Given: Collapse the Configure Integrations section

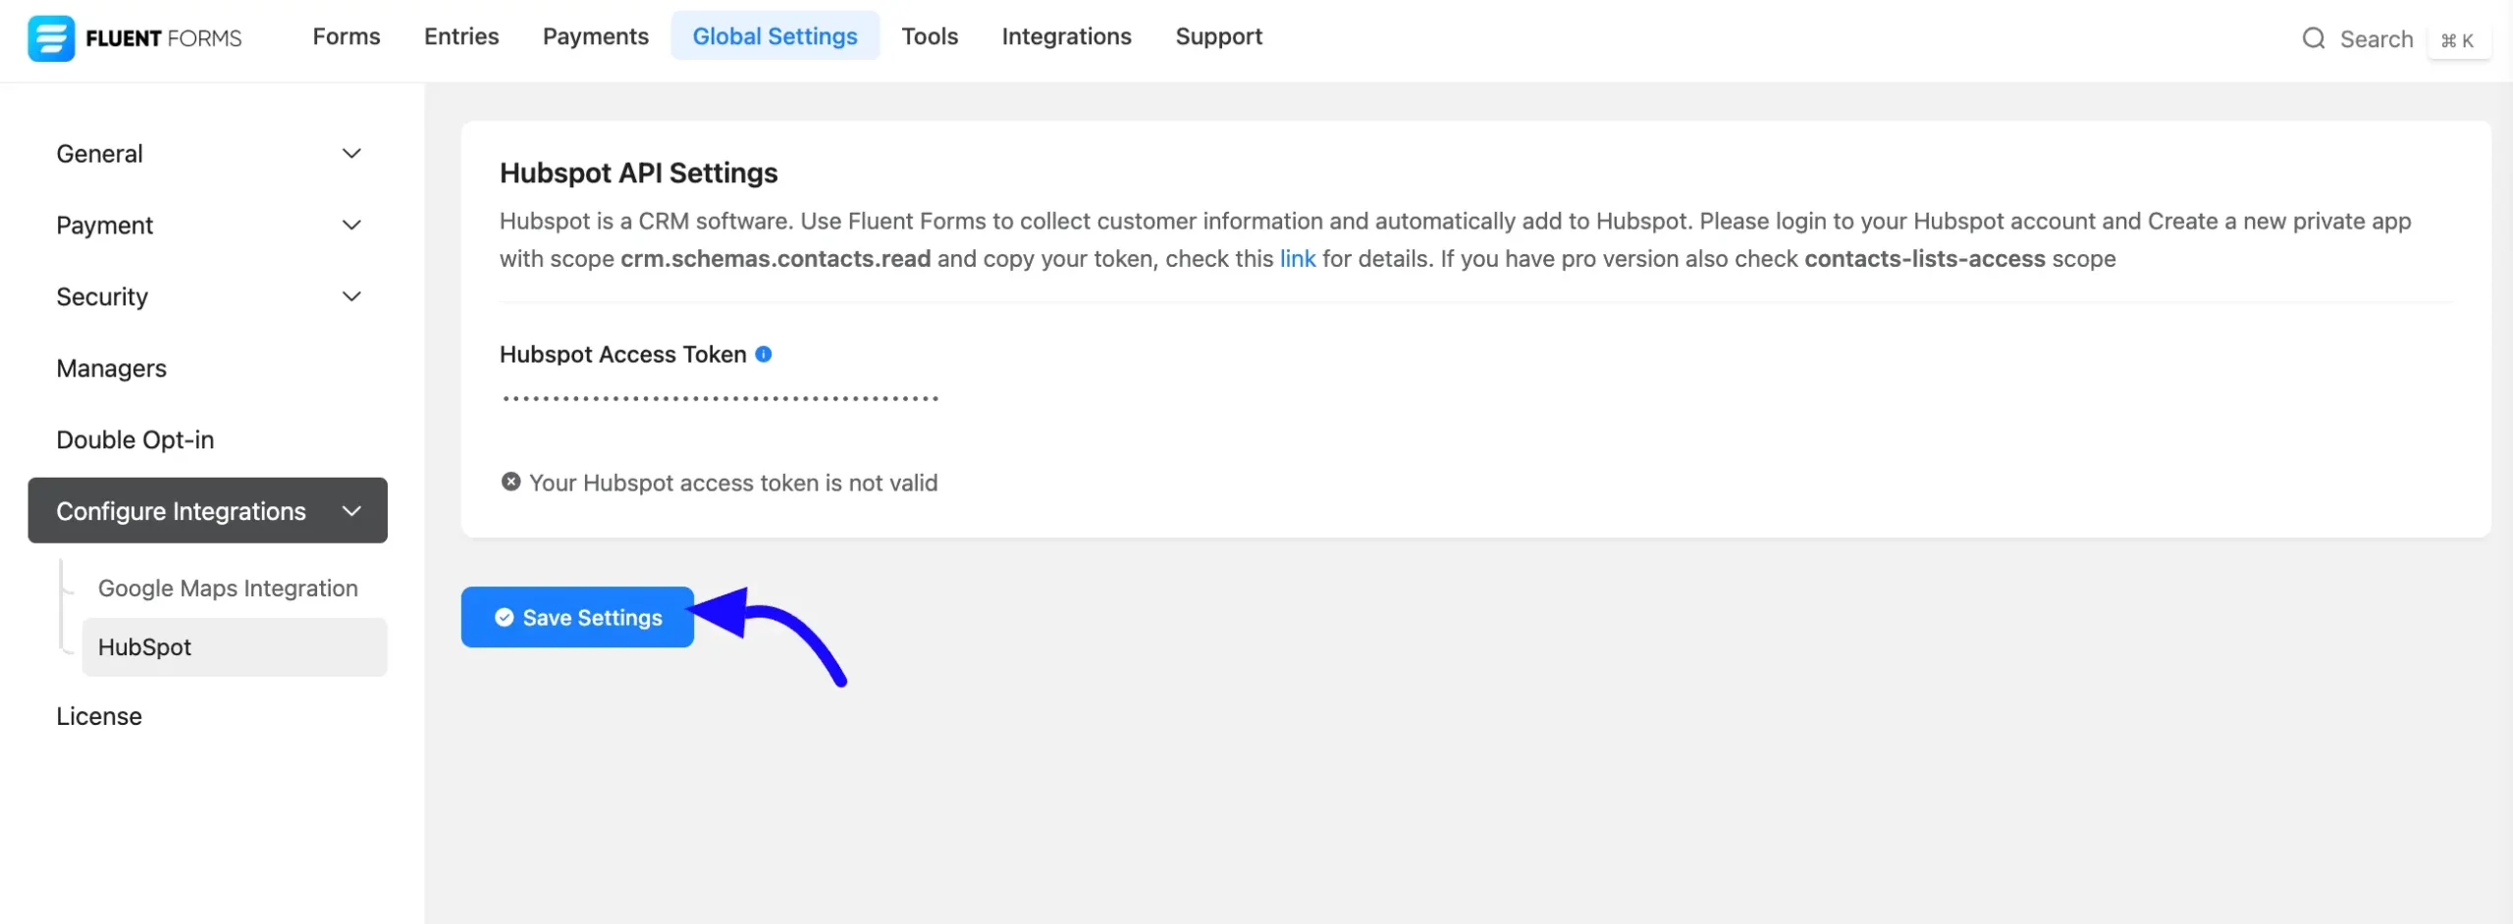Looking at the screenshot, I should point(351,510).
